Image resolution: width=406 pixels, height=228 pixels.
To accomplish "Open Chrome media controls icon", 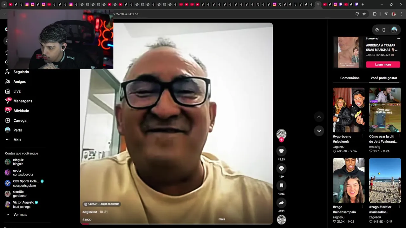I will pos(386,14).
